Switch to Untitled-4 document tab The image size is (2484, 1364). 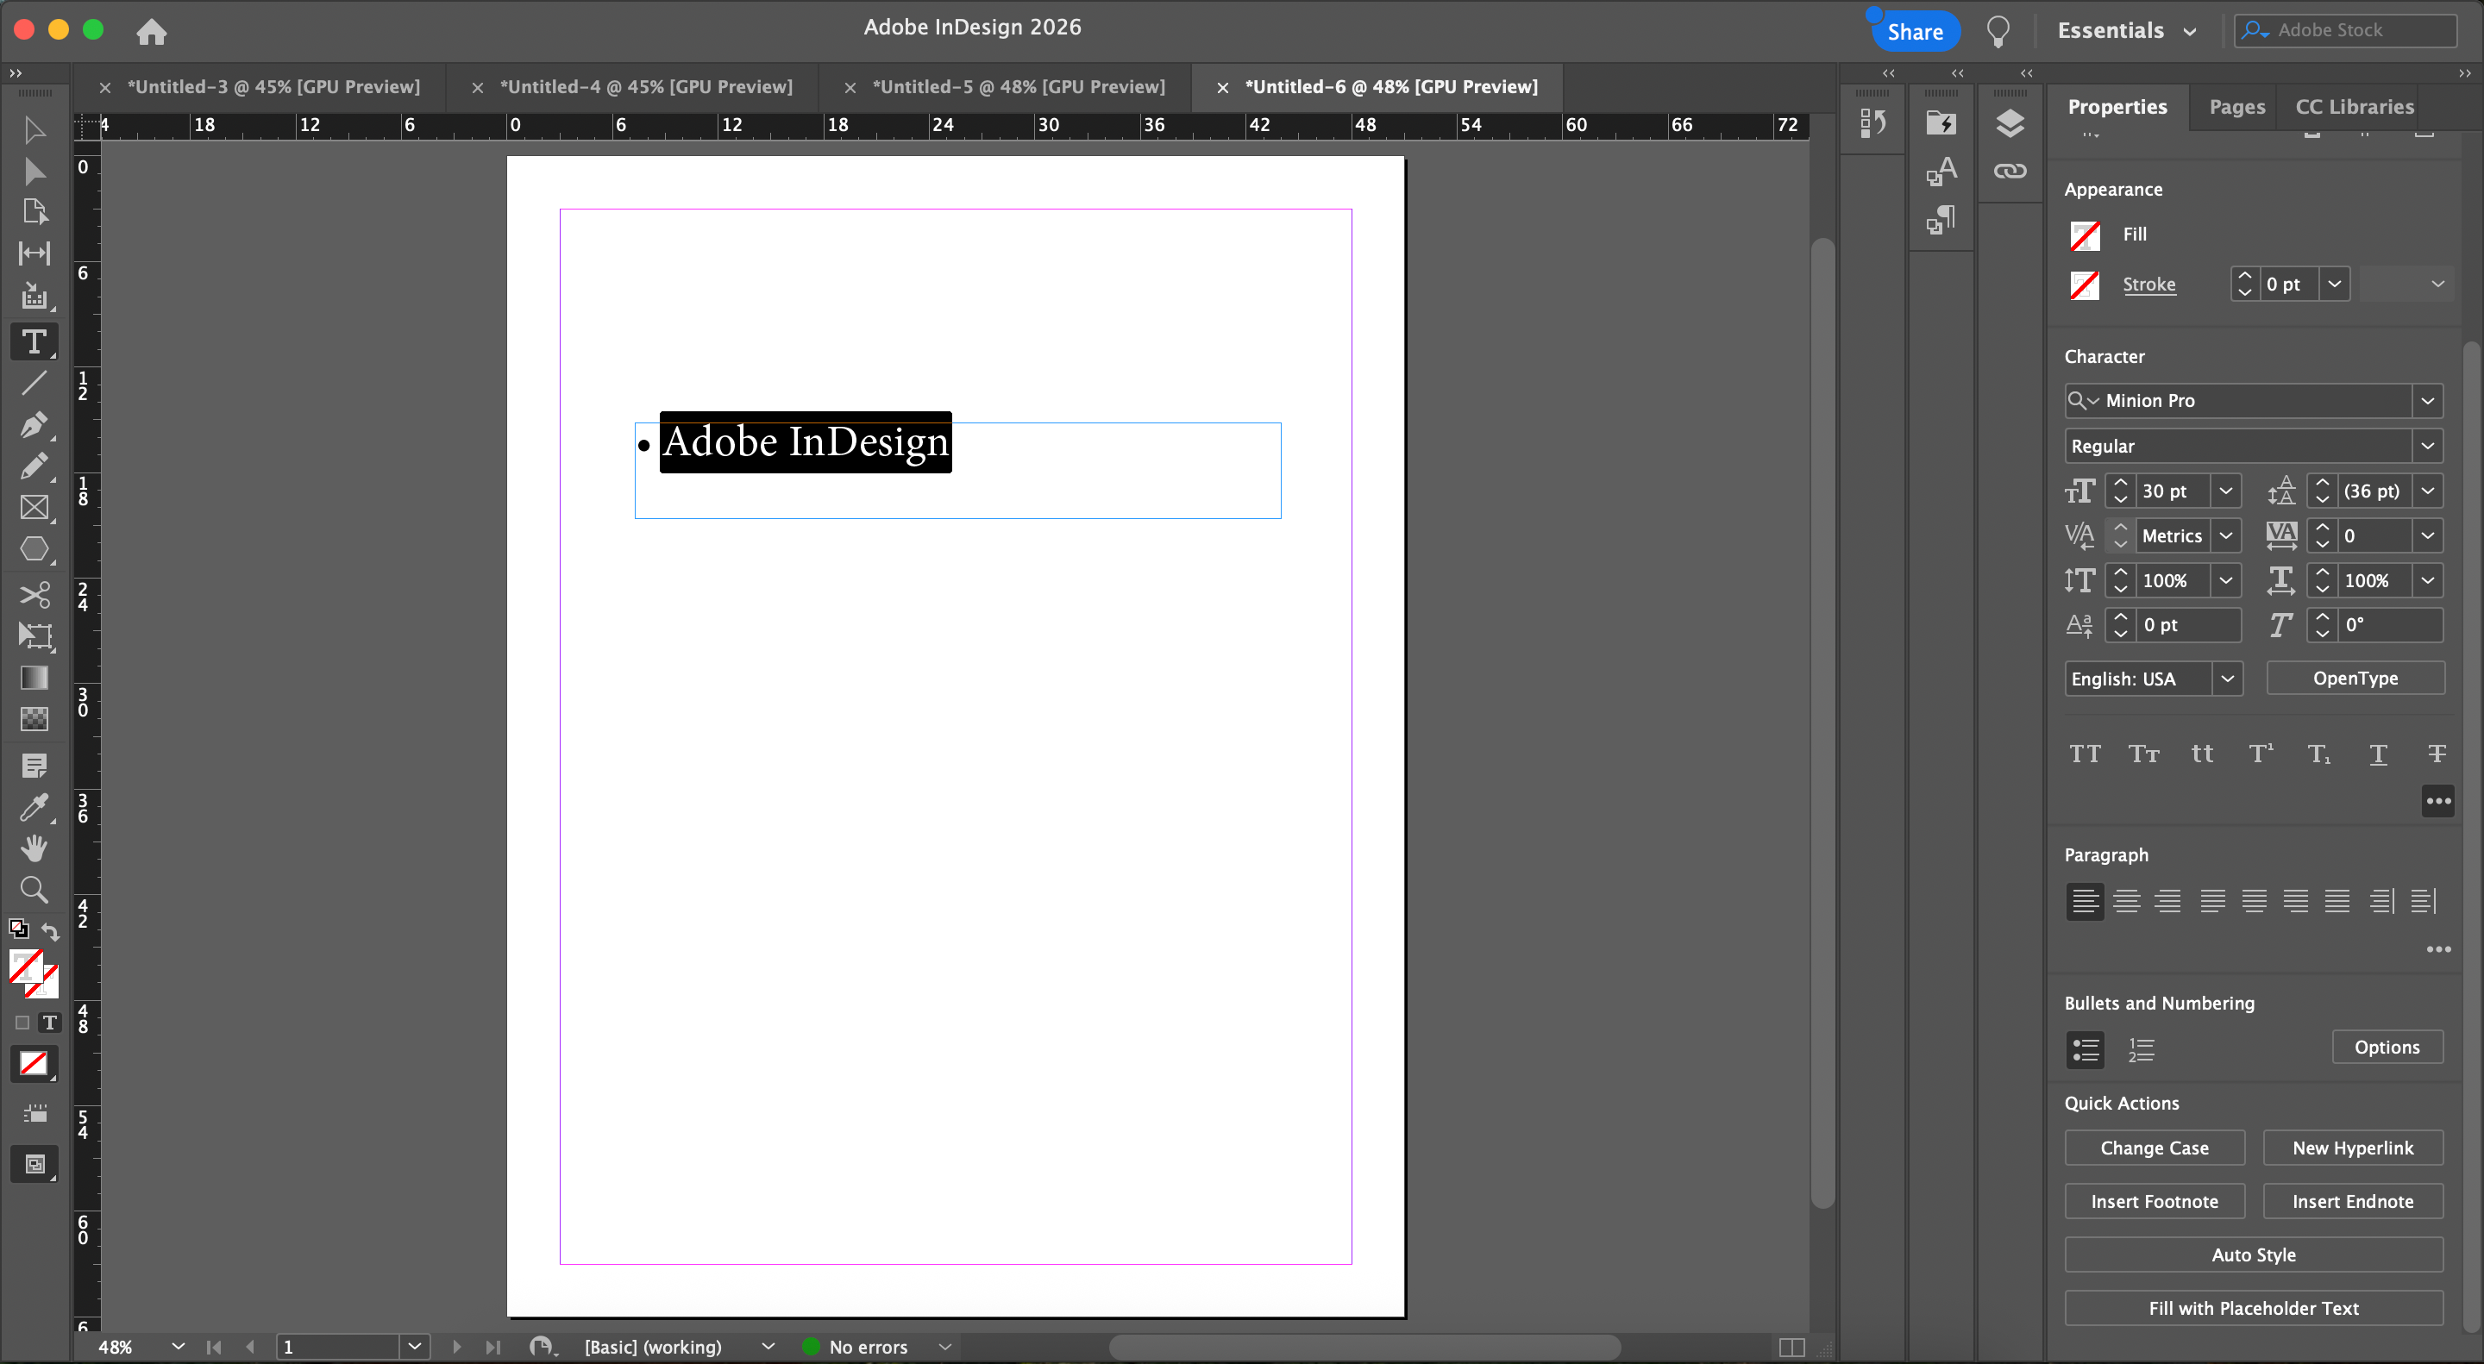645,87
